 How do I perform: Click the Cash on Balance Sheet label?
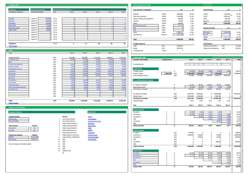(x=140, y=76)
